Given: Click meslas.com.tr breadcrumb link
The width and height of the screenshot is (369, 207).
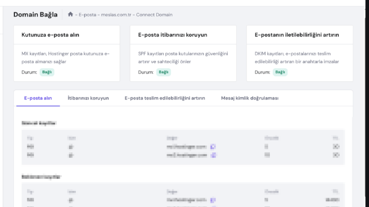Looking at the screenshot, I should tap(116, 15).
